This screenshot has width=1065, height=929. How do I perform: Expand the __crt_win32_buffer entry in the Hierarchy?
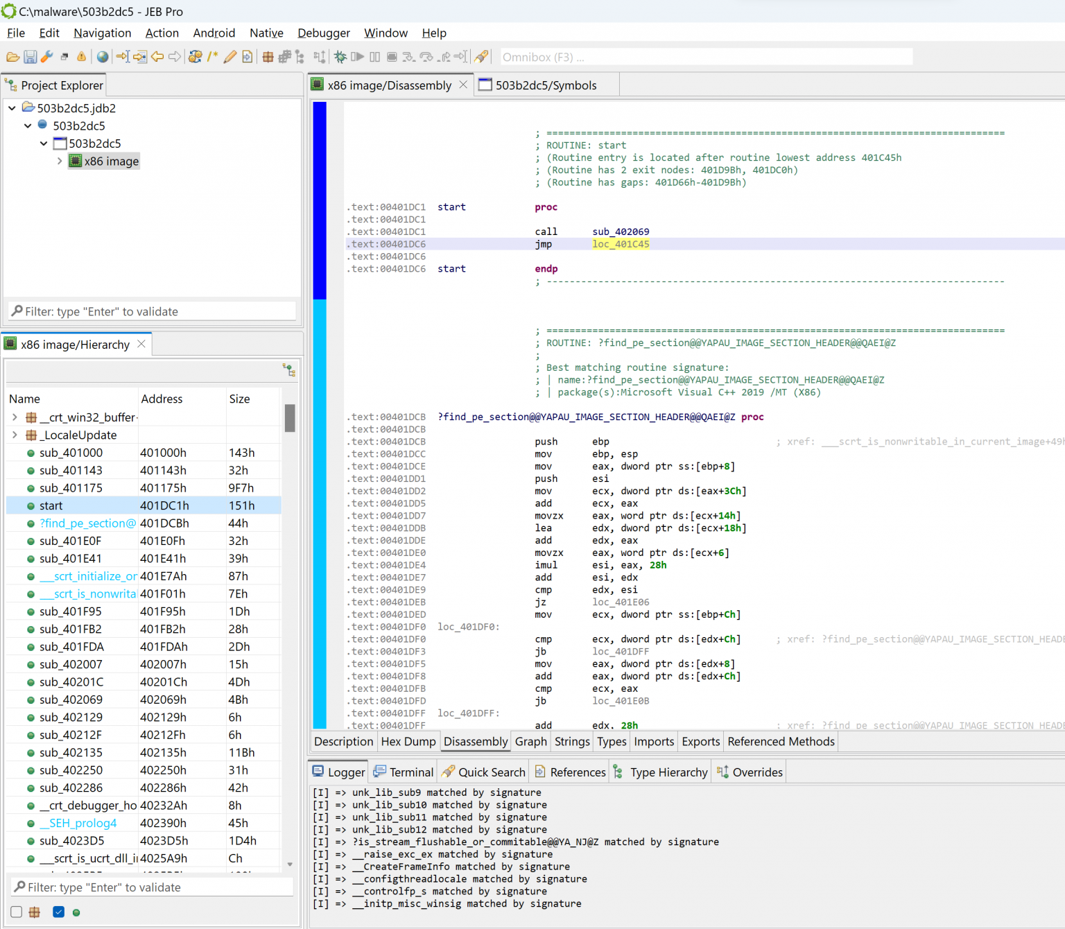[14, 417]
